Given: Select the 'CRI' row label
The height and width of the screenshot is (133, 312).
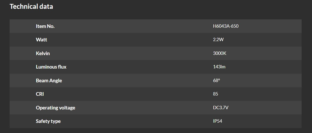Looking at the screenshot, I should point(40,94).
